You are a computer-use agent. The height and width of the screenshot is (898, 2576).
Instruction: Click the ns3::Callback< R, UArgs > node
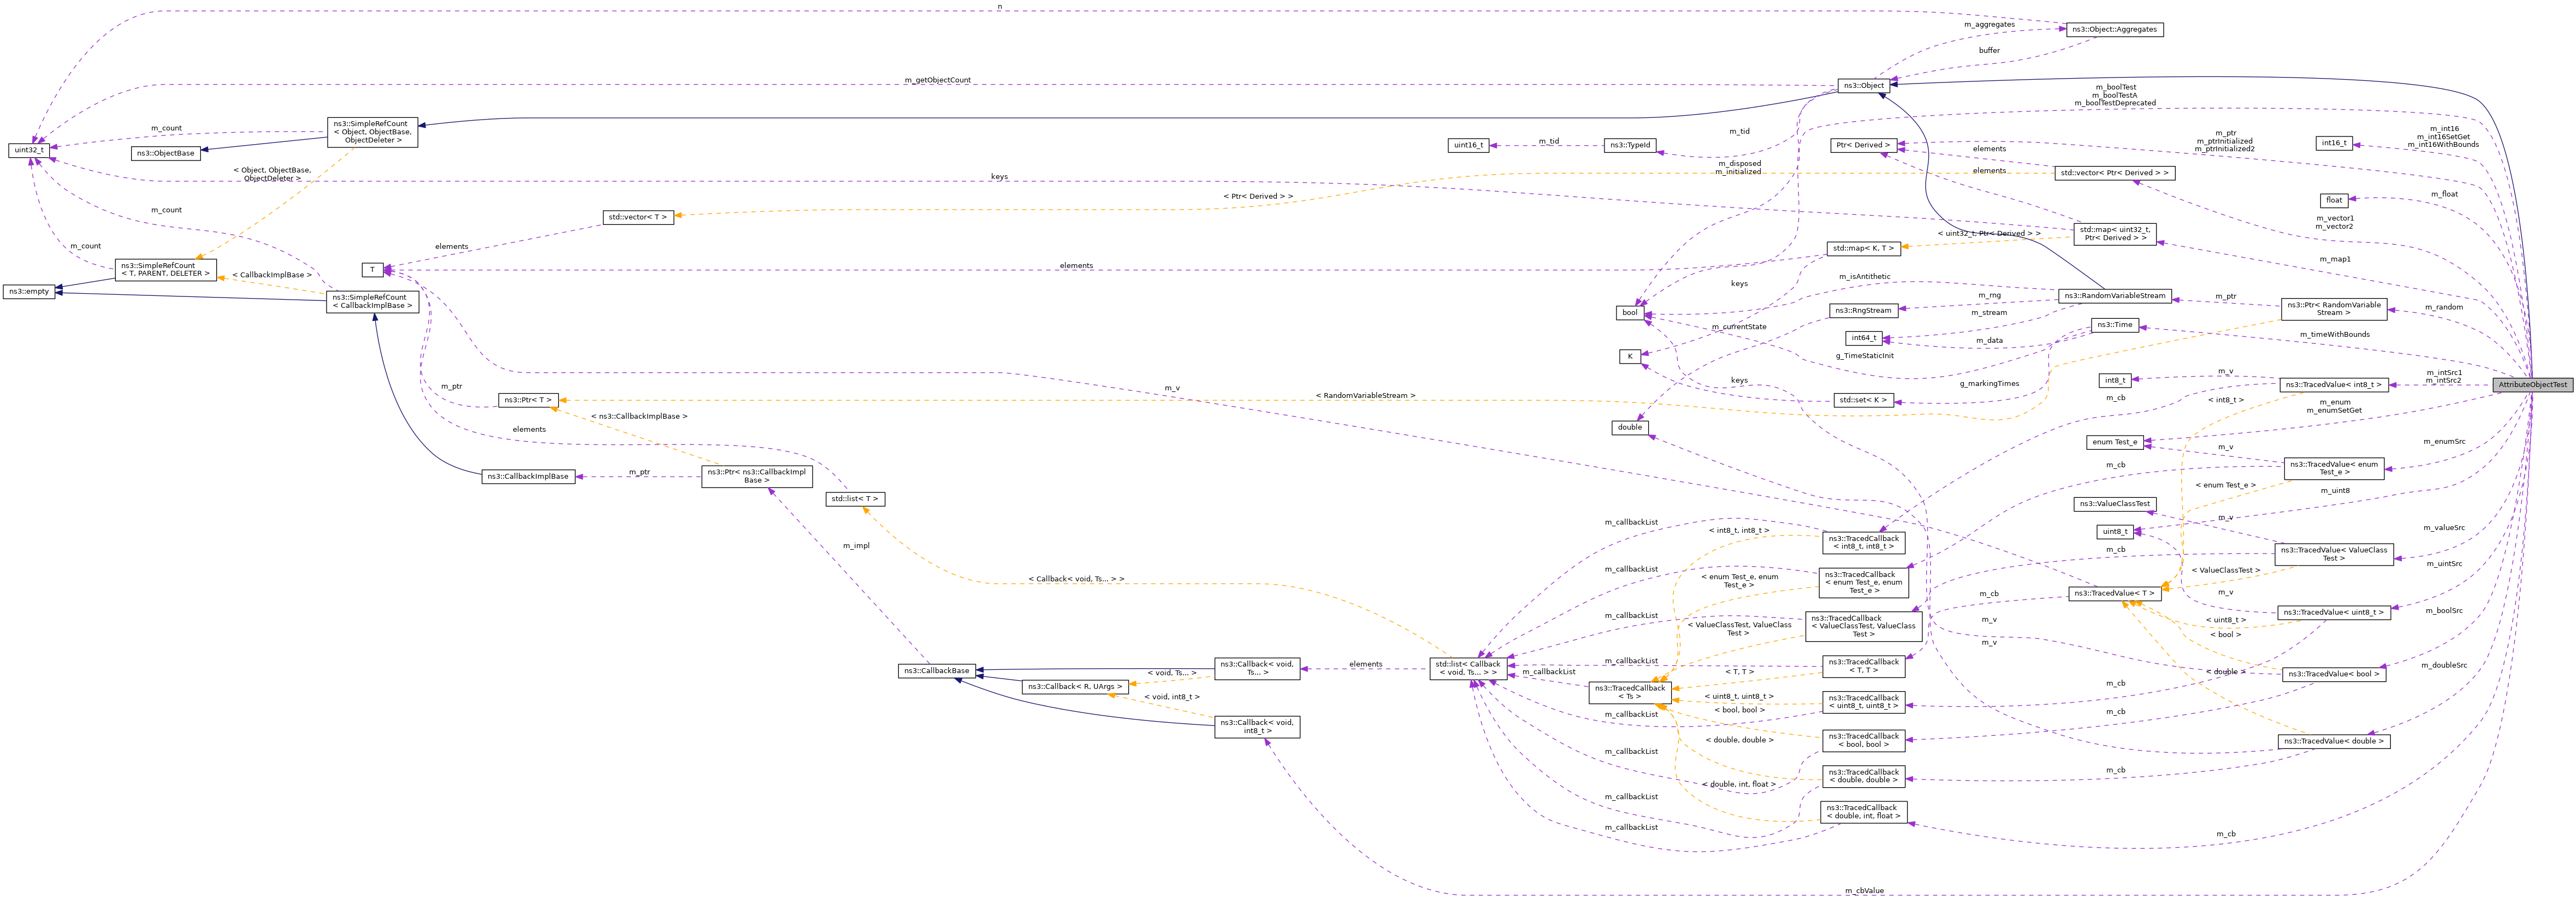pyautogui.click(x=1075, y=687)
